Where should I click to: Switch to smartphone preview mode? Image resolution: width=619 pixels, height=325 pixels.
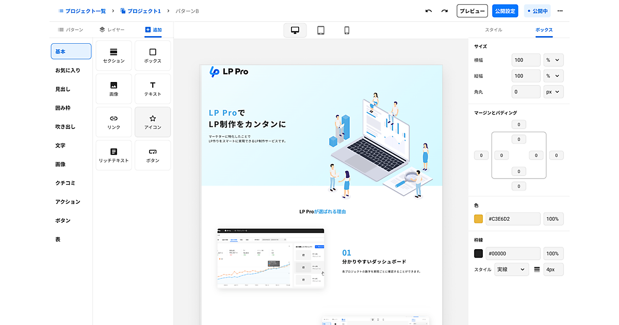click(x=347, y=30)
